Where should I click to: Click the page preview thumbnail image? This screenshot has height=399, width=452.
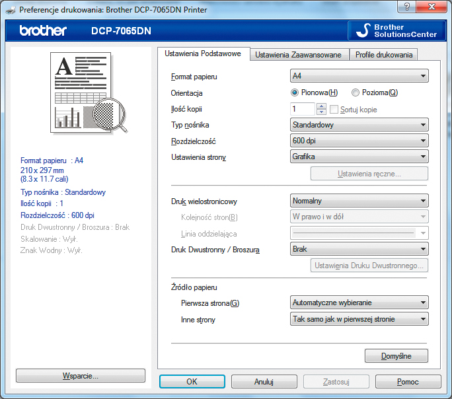click(83, 93)
